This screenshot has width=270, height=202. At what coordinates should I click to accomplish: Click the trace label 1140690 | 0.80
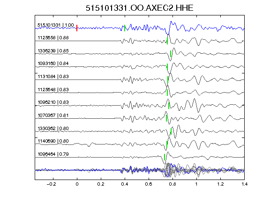point(53,141)
